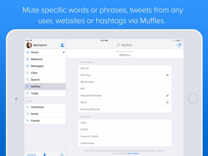Open the coworkers list
Image resolution: width=208 pixels, height=156 pixels.
[45, 107]
